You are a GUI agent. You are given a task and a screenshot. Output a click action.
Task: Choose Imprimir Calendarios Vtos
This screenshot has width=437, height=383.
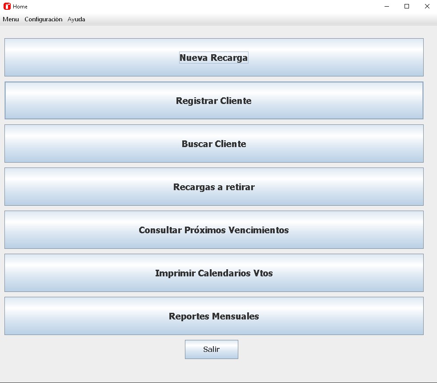[x=214, y=273]
